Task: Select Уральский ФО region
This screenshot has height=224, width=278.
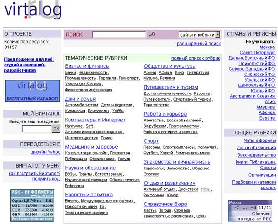Action: point(260,80)
